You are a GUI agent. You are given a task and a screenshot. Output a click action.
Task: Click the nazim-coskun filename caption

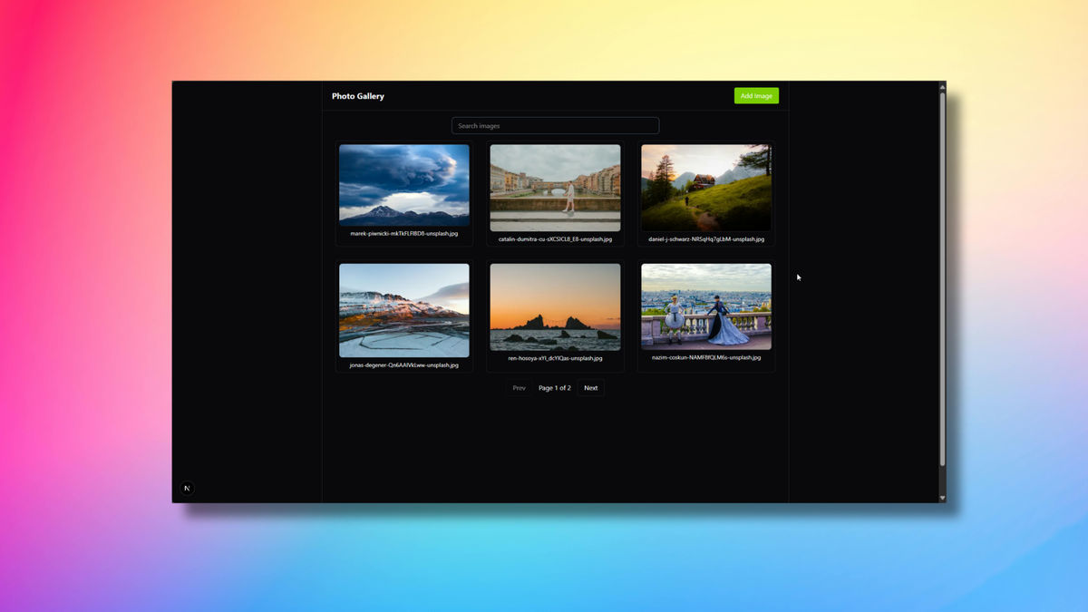pos(705,356)
